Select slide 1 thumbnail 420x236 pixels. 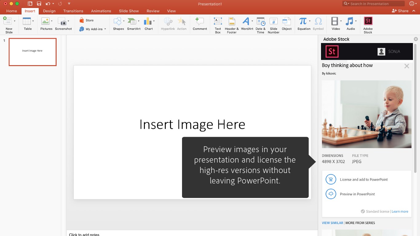pyautogui.click(x=33, y=52)
